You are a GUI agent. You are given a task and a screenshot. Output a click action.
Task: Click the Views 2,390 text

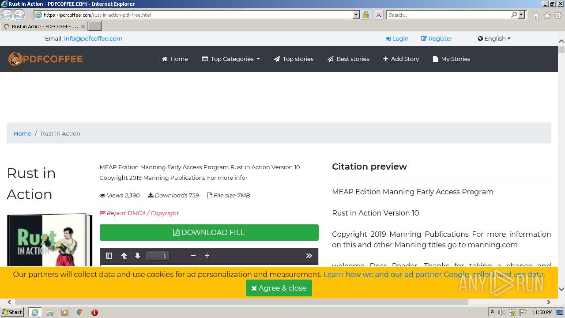120,195
